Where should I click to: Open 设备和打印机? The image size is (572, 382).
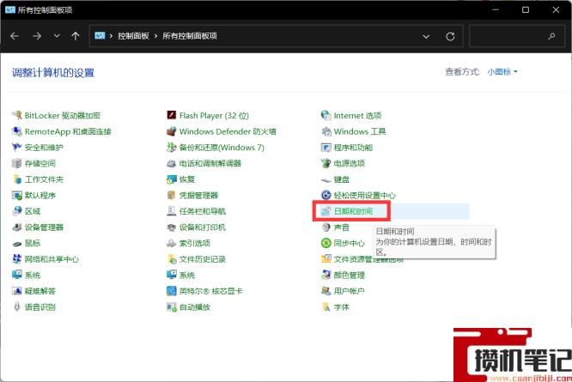pos(203,227)
